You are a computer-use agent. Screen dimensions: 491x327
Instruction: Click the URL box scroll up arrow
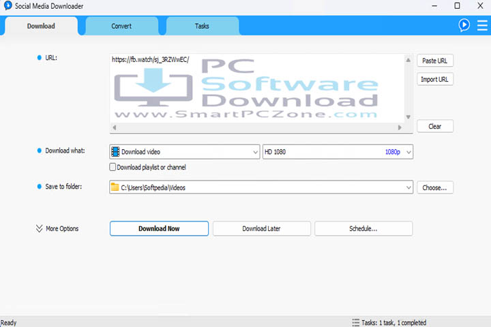click(x=408, y=60)
